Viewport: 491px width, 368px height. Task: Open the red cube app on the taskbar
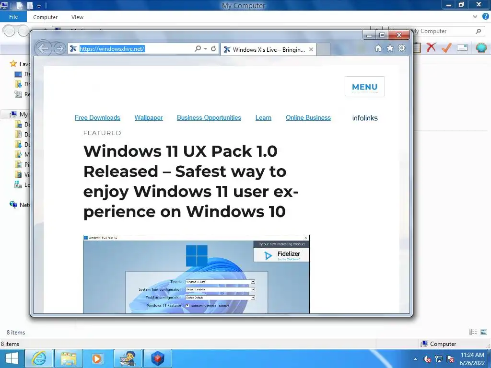click(x=157, y=358)
